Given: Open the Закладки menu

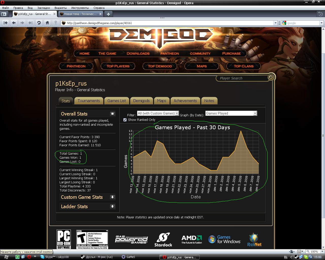Looking at the screenshot, I should point(43,8).
